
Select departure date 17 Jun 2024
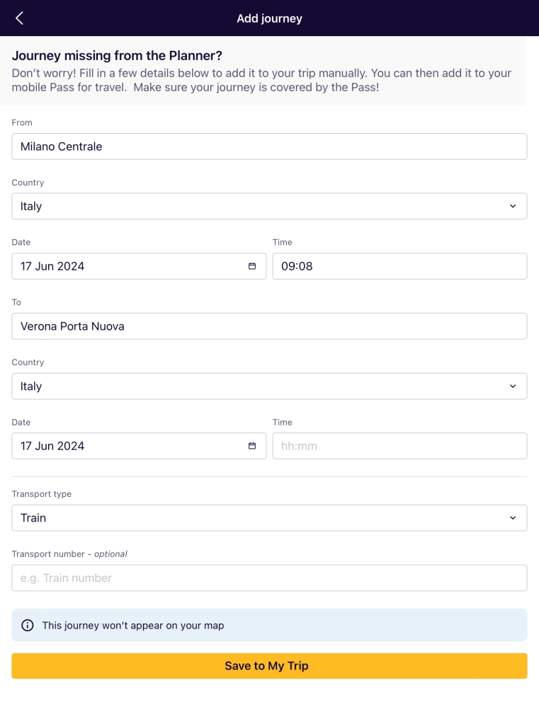[x=139, y=266]
